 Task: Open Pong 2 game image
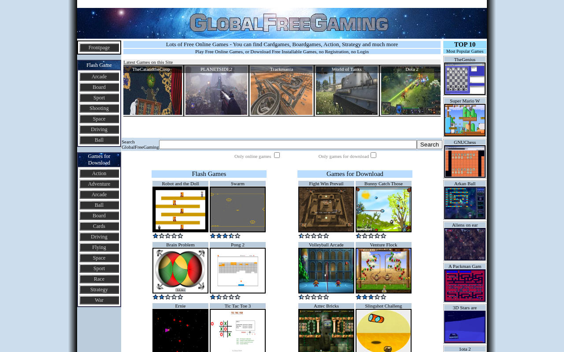pos(237,271)
